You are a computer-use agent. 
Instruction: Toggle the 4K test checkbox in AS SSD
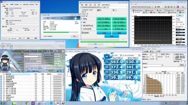point(82,22)
